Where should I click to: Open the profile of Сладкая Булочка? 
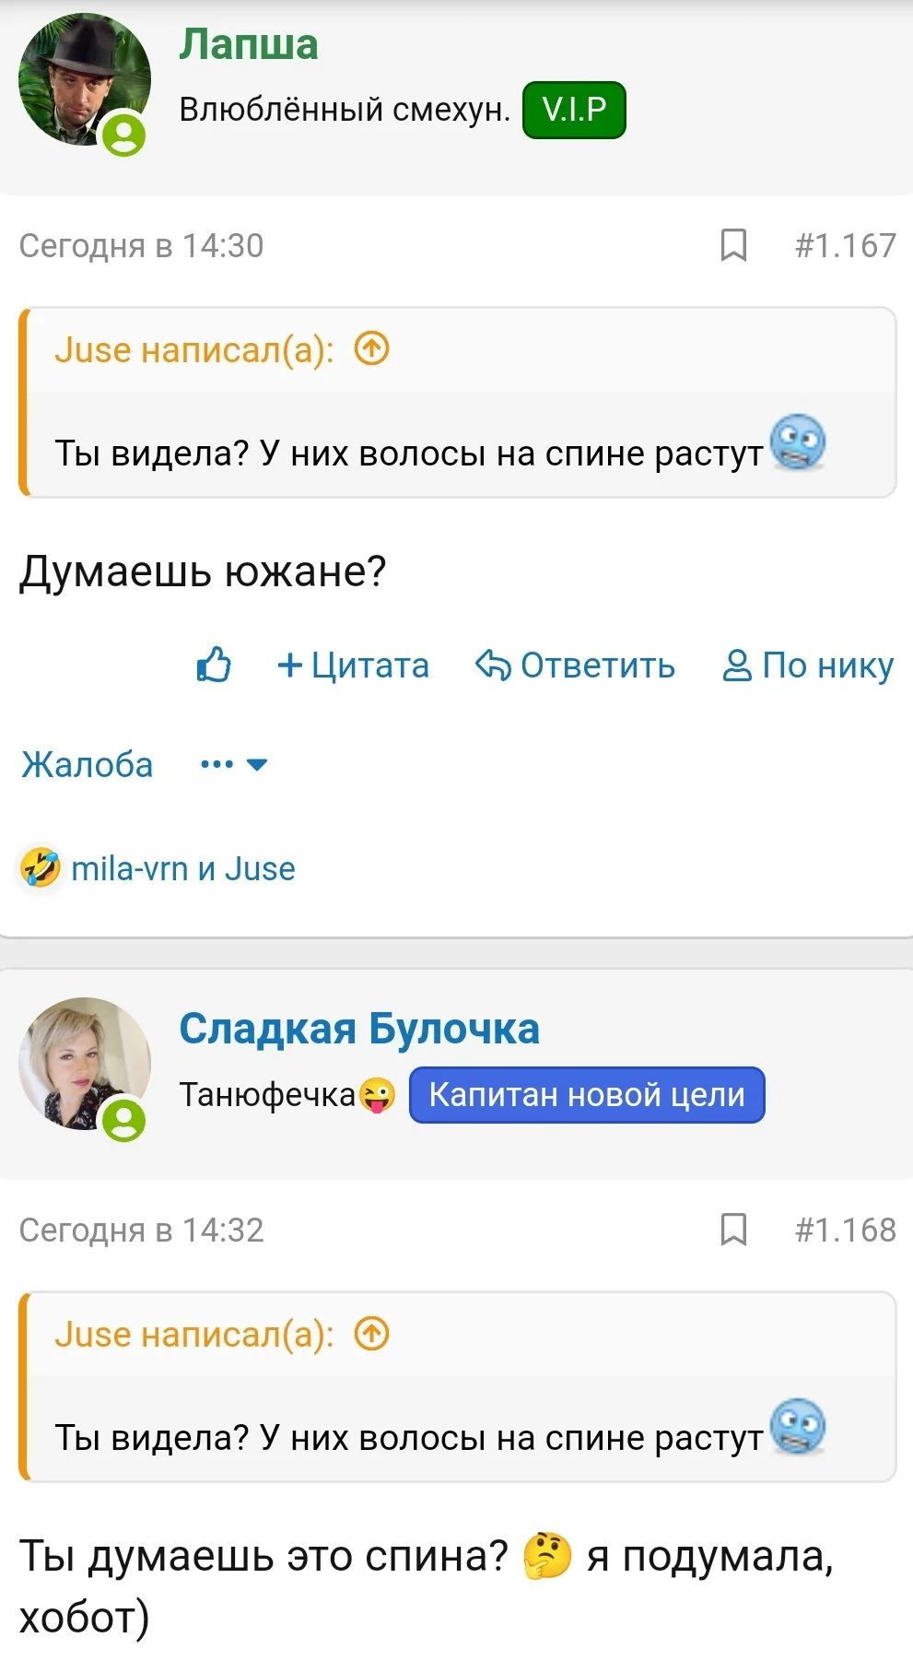(359, 1029)
